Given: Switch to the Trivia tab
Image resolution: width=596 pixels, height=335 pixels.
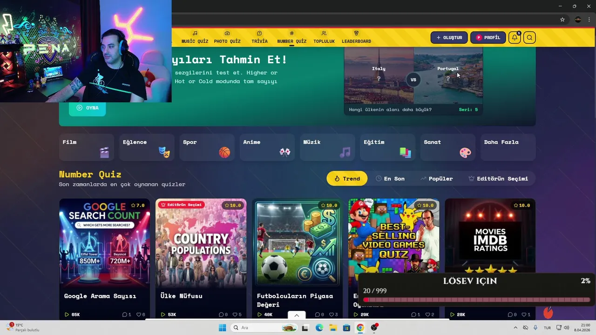Looking at the screenshot, I should tap(259, 38).
